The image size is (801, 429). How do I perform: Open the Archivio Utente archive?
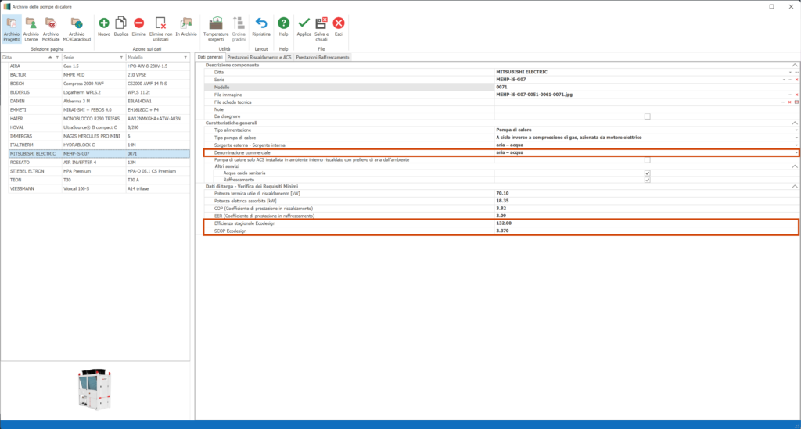pyautogui.click(x=31, y=23)
